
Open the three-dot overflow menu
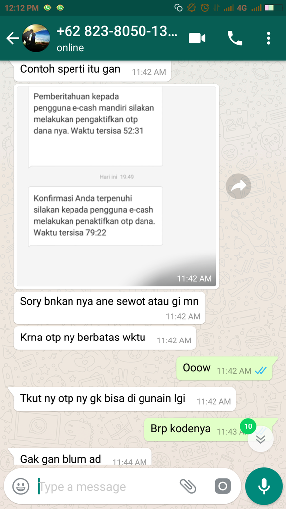[268, 38]
